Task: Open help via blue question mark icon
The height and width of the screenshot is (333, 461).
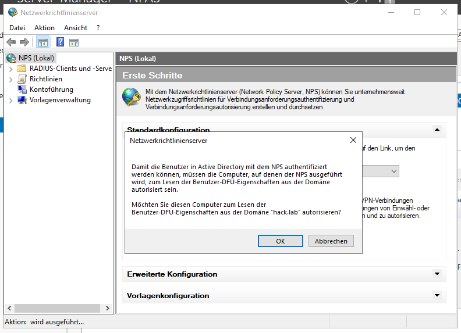Action: [x=60, y=42]
